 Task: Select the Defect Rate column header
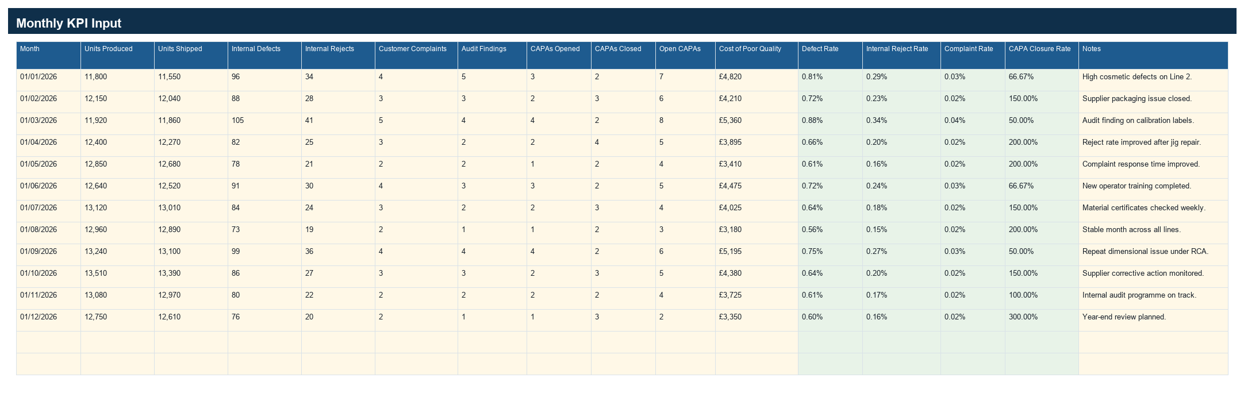point(831,55)
